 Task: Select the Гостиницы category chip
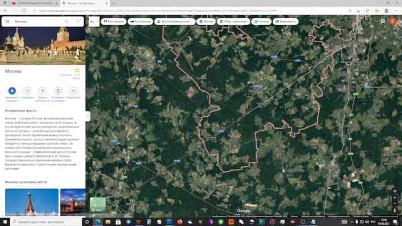[140, 21]
